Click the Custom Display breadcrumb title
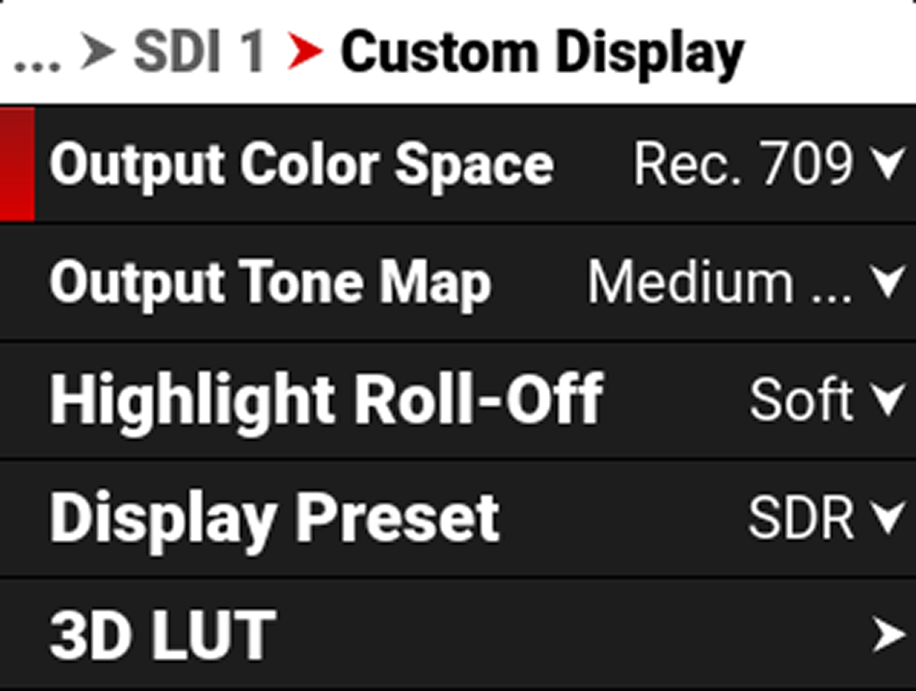 tap(541, 55)
